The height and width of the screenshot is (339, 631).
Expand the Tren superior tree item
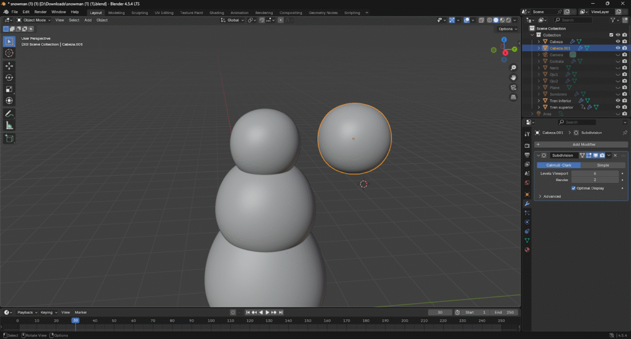click(x=539, y=107)
